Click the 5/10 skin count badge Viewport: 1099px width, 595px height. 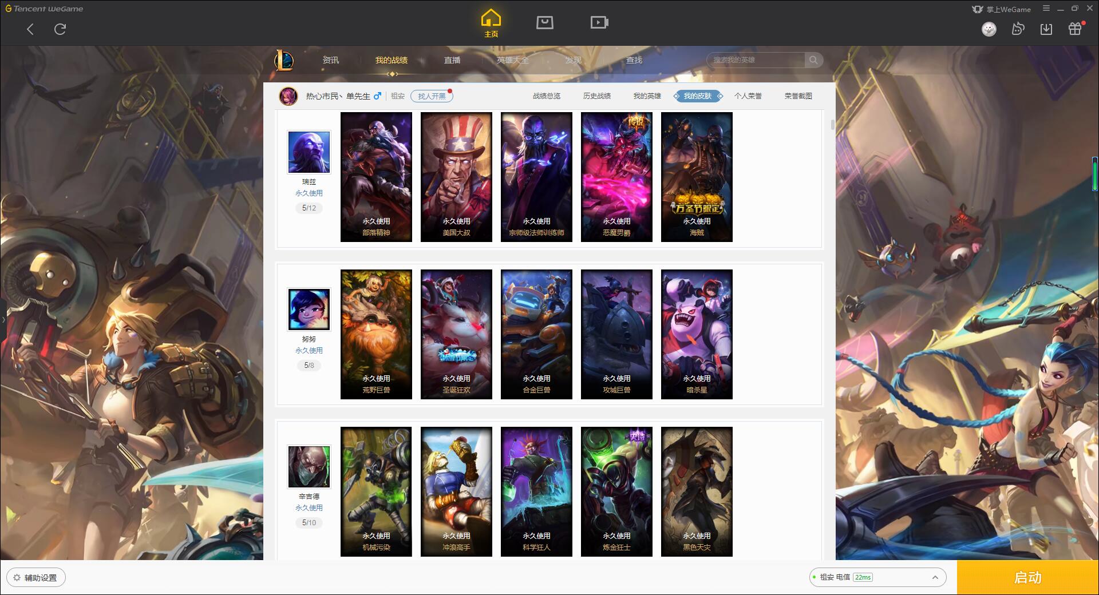coord(309,523)
